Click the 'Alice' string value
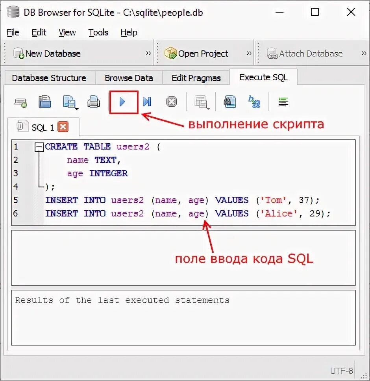The image size is (370, 381). point(279,214)
